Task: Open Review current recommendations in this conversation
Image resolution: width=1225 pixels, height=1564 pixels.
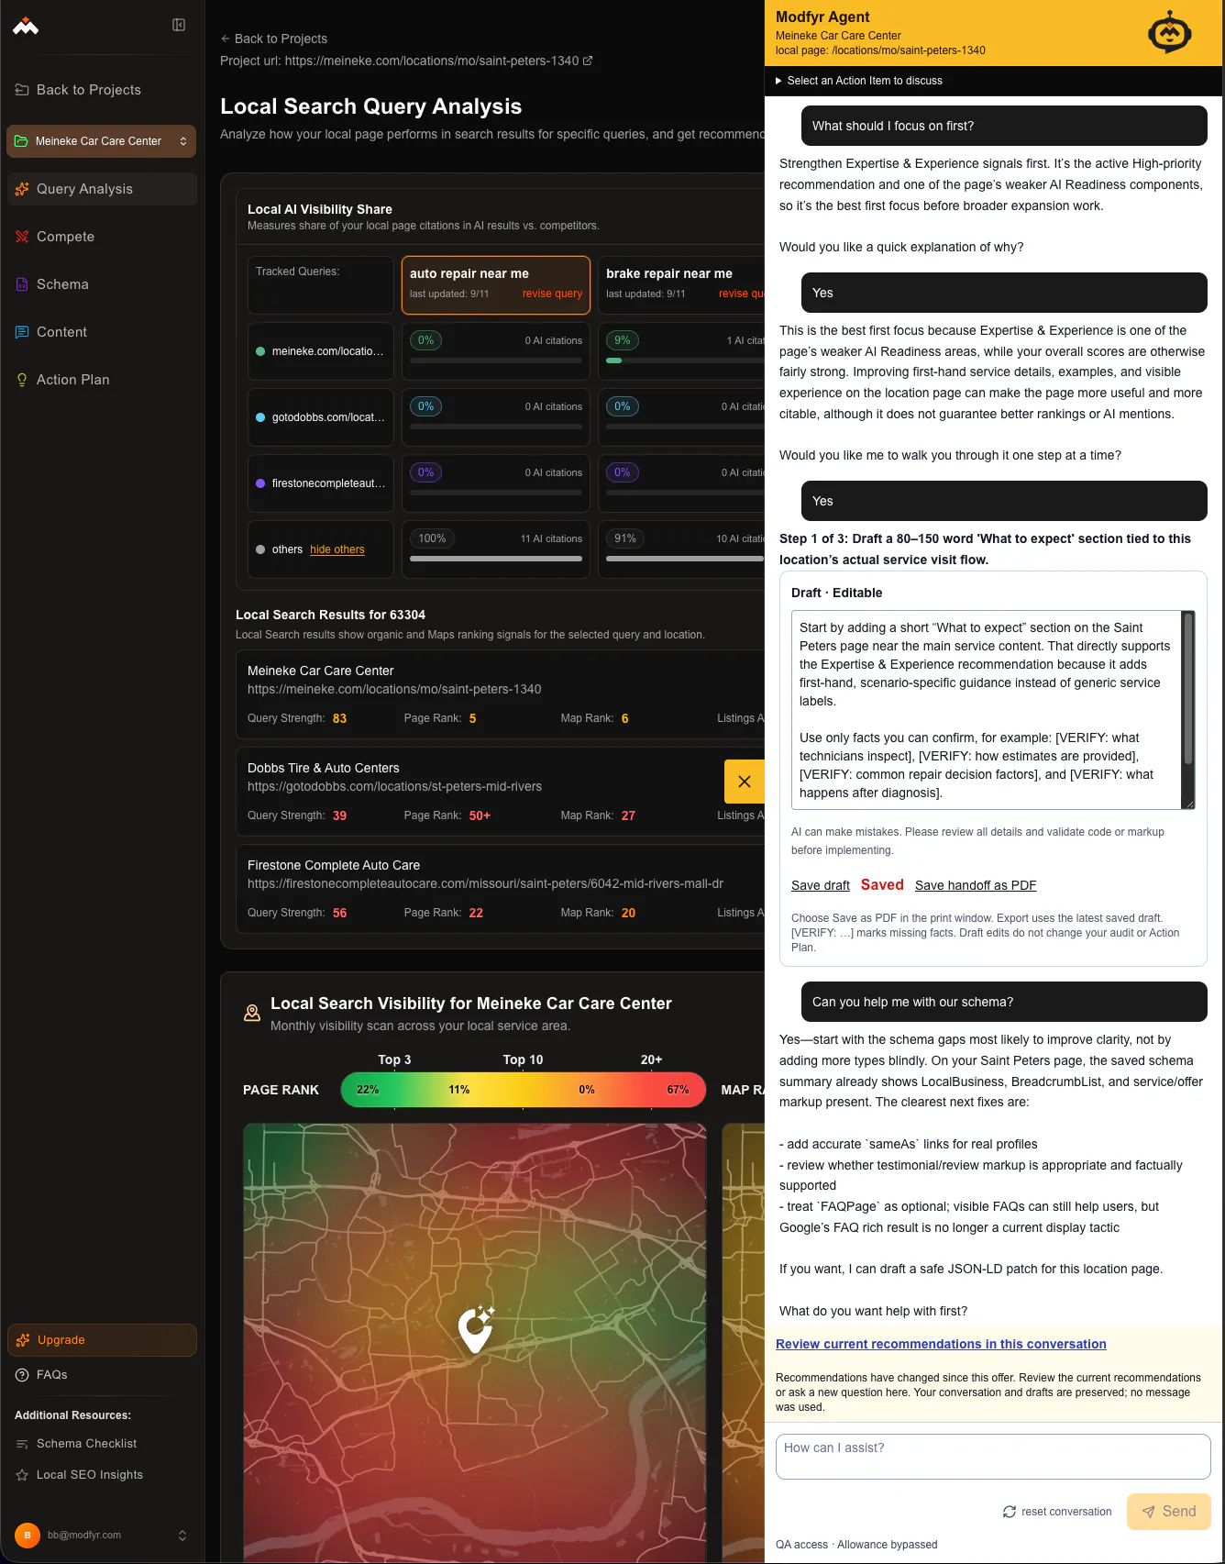Action: 941,1344
